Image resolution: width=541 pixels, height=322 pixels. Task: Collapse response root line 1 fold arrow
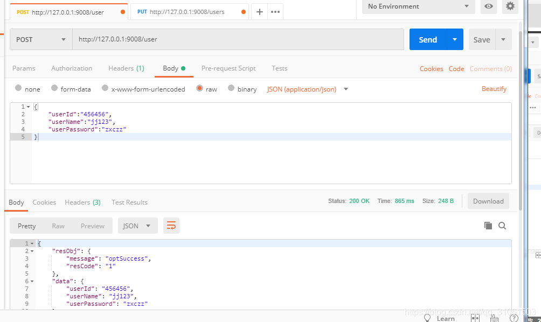pyautogui.click(x=32, y=244)
